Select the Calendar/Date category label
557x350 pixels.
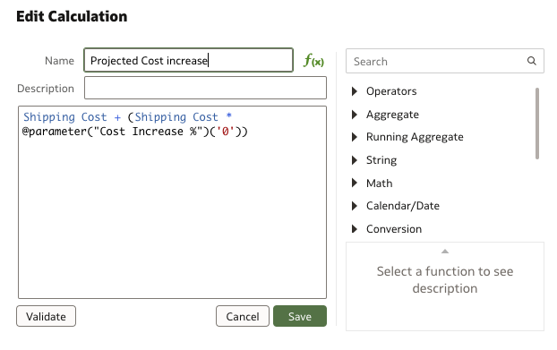click(x=403, y=206)
